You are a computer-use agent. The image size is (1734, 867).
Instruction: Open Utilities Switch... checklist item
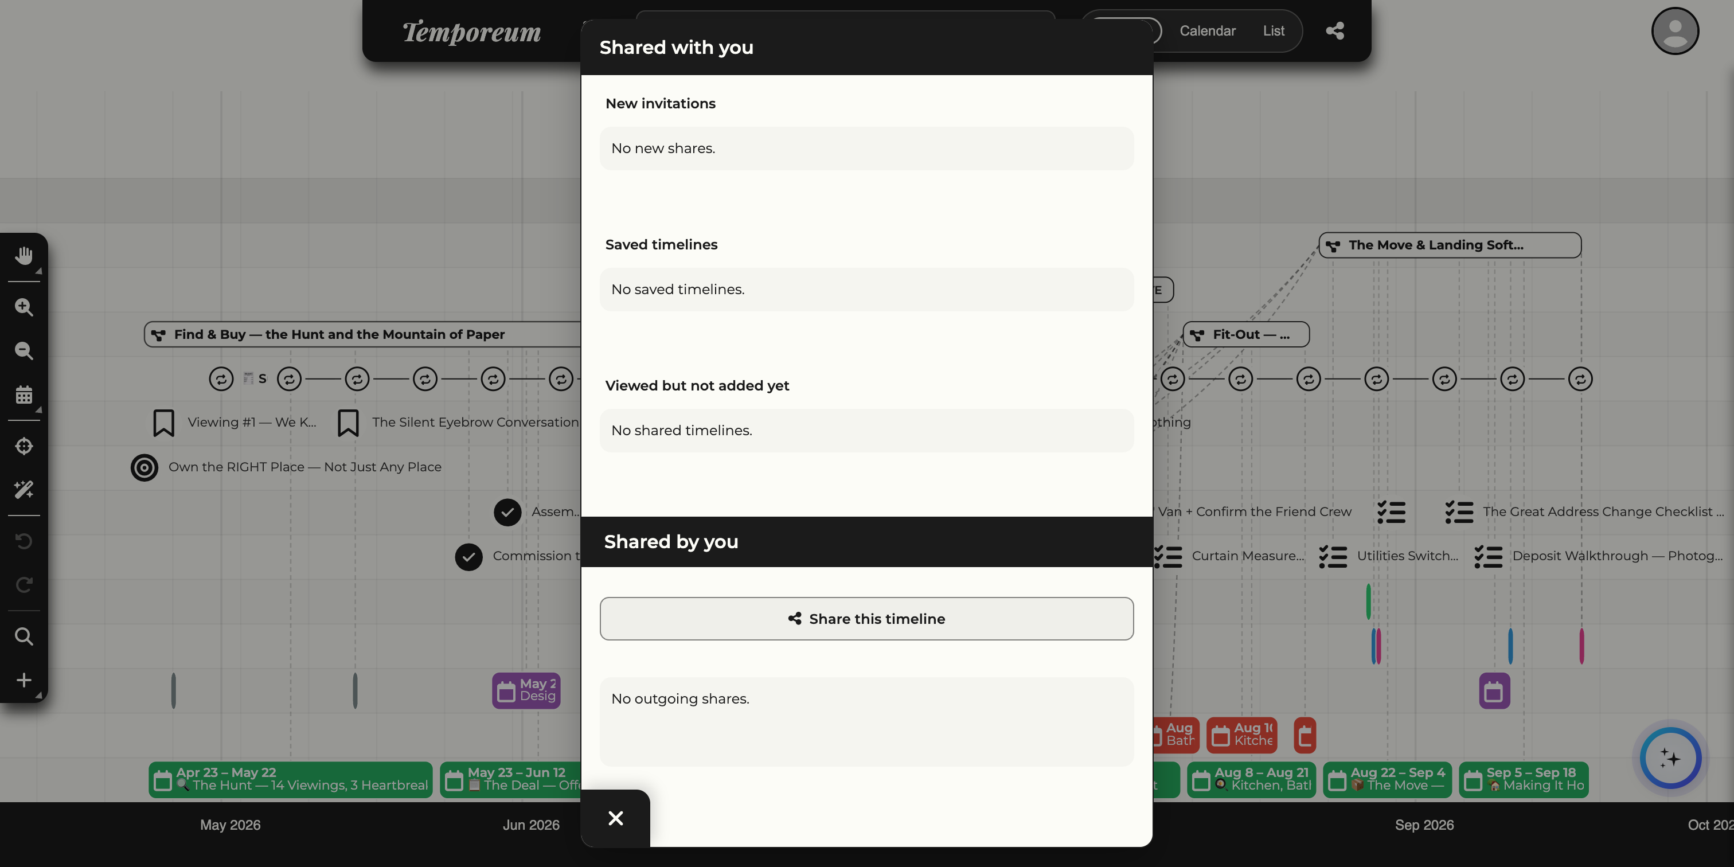pos(1389,556)
